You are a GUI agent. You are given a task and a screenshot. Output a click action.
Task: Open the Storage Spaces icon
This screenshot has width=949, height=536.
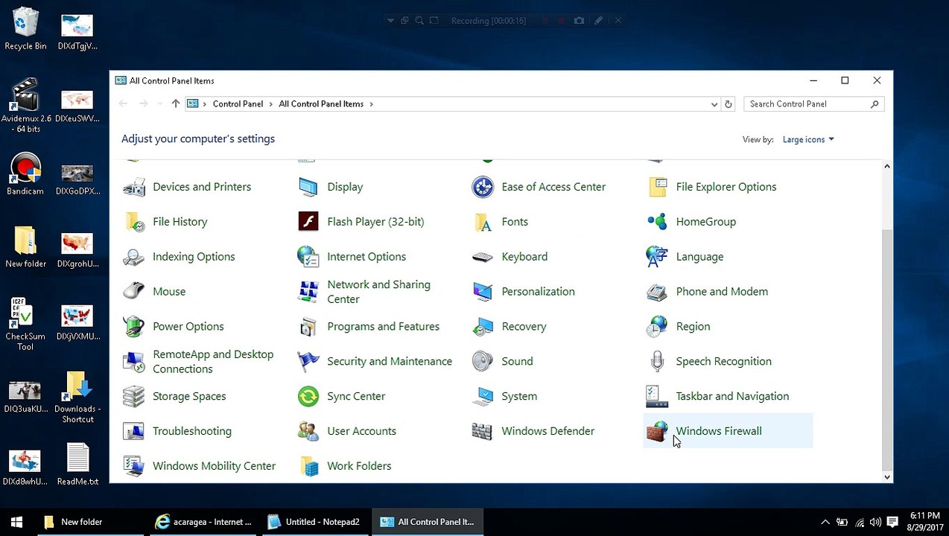(x=134, y=397)
